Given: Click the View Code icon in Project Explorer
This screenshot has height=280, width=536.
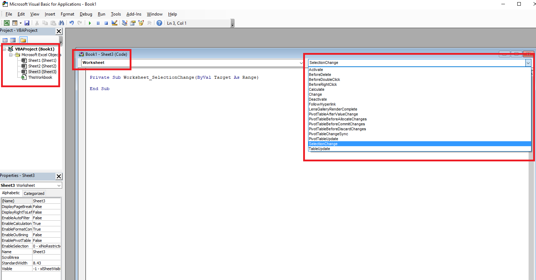Looking at the screenshot, I should pyautogui.click(x=5, y=40).
